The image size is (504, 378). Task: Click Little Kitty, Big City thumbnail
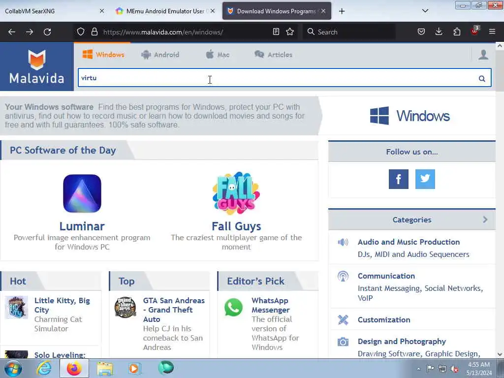[16, 307]
